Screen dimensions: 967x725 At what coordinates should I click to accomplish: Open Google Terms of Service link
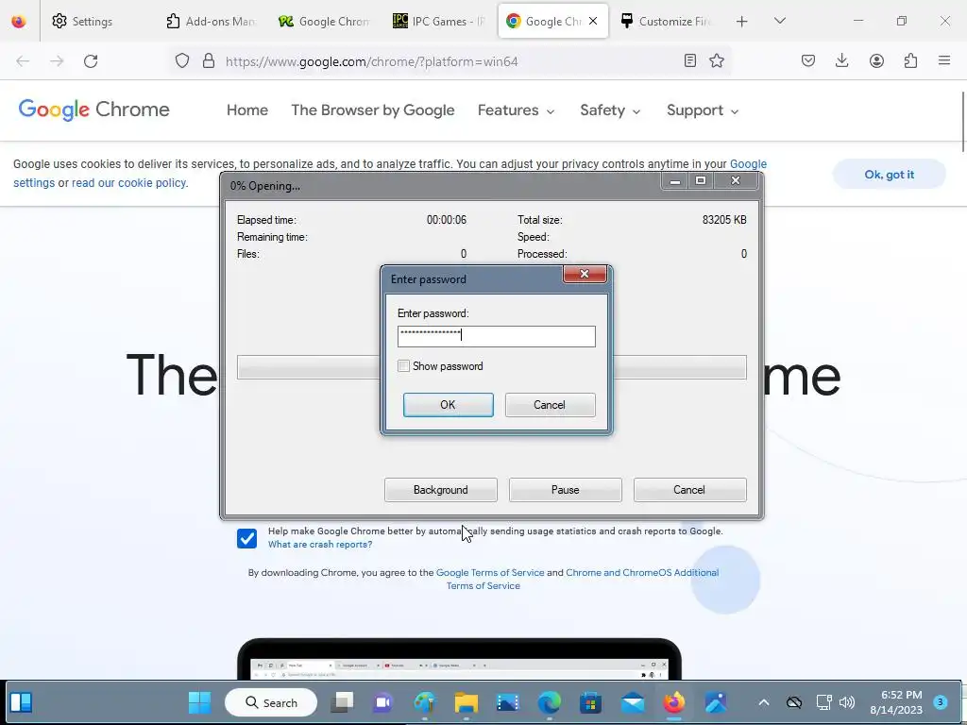click(x=490, y=573)
